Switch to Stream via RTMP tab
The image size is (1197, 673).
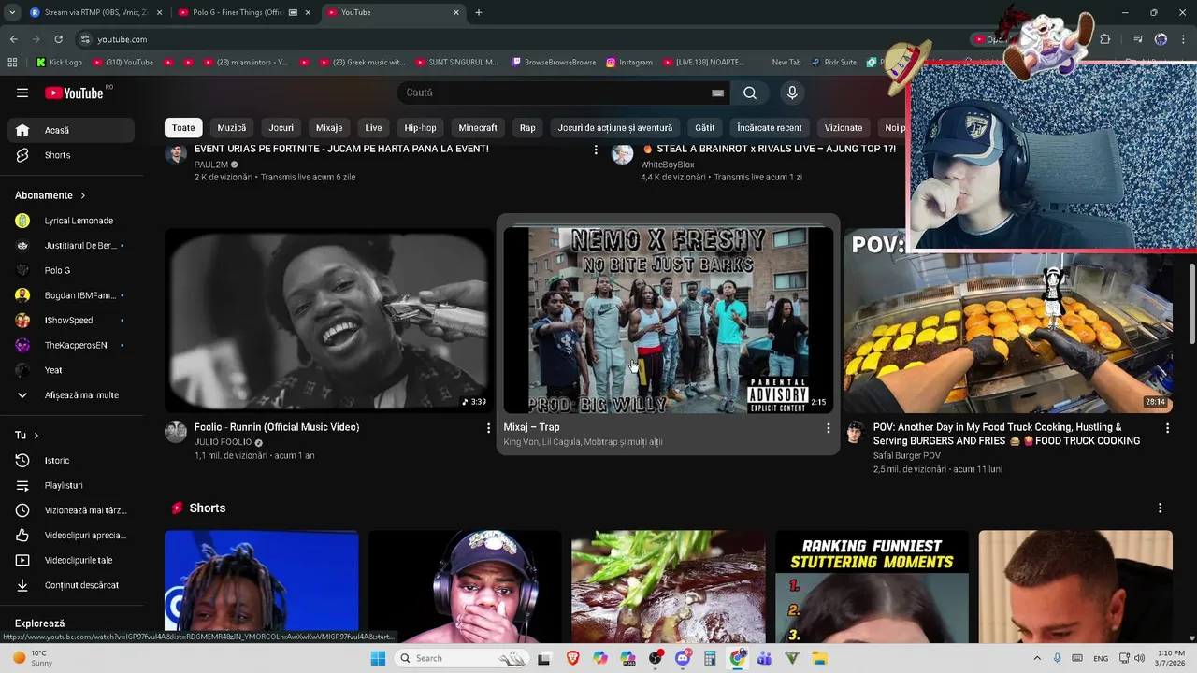click(x=95, y=12)
